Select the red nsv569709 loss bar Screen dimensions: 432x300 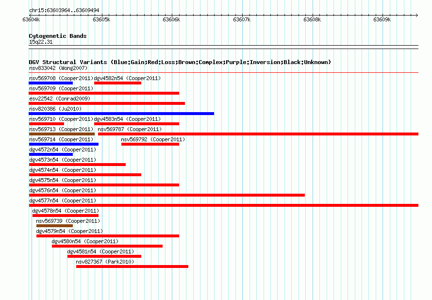click(x=104, y=93)
